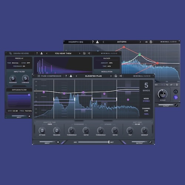Go to previous preset in Fuse Compressor
This screenshot has height=185, width=185.
[76, 76]
